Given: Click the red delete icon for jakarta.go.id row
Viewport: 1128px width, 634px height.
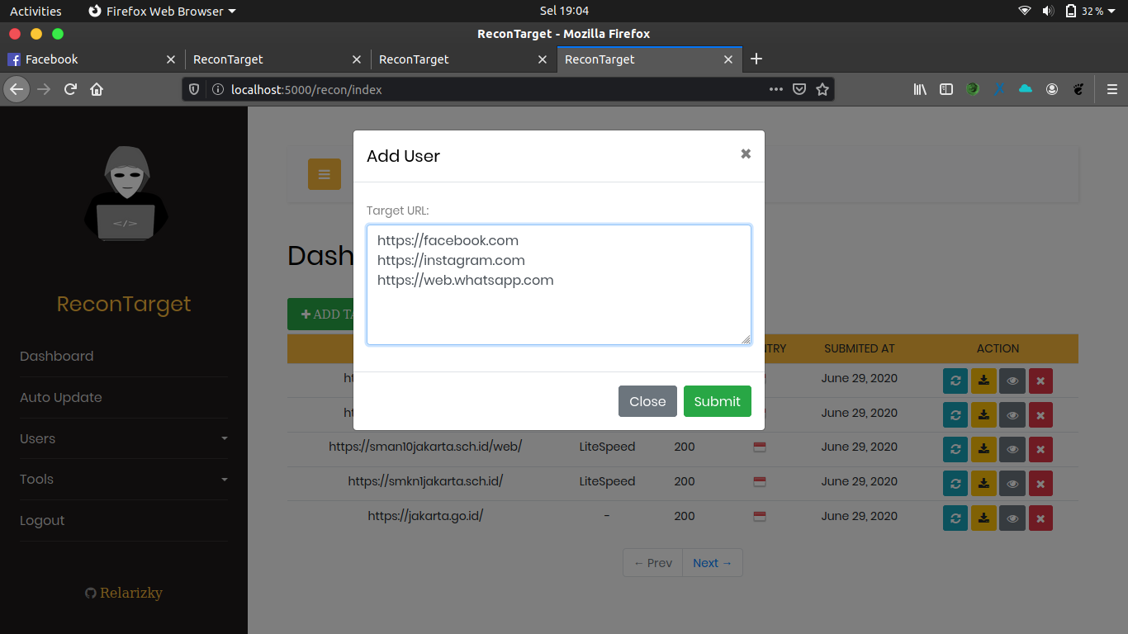Looking at the screenshot, I should click(1040, 518).
